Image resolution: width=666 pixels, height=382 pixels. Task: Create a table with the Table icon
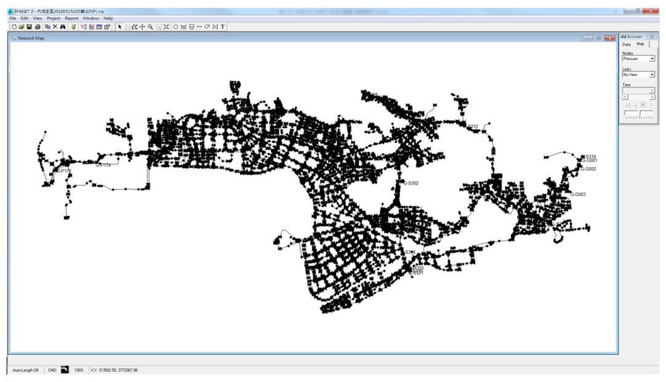pyautogui.click(x=99, y=26)
